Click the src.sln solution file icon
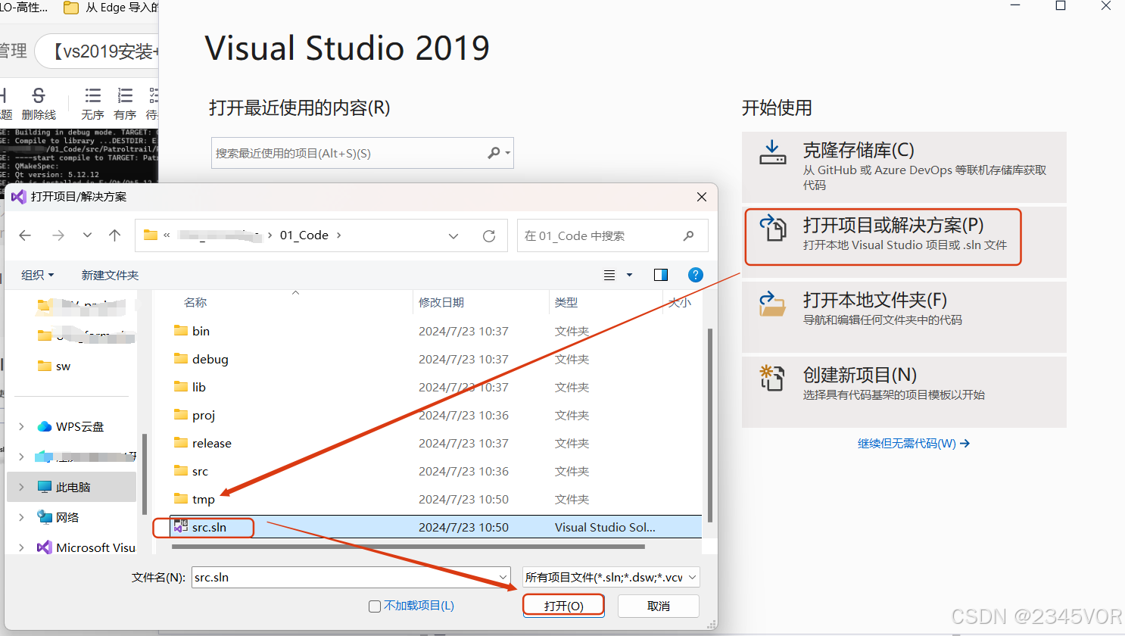This screenshot has height=636, width=1125. point(181,527)
